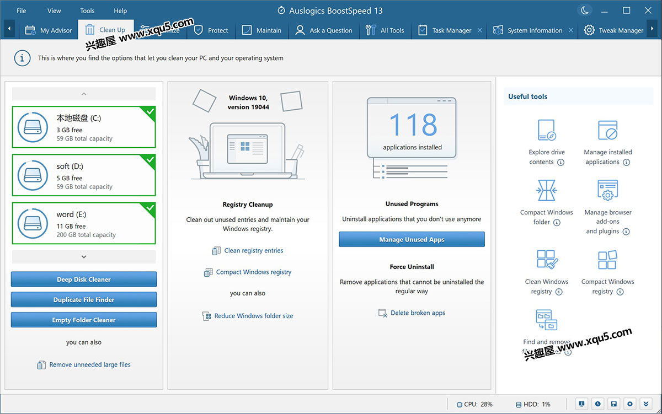Image resolution: width=662 pixels, height=414 pixels.
Task: Click the CPU usage indicator
Action: [x=474, y=404]
